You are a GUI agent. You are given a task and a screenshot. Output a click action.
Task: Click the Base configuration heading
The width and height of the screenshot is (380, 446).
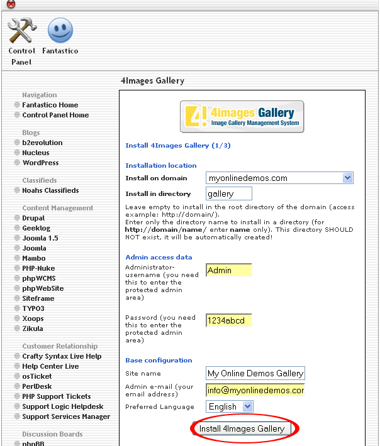(x=159, y=361)
